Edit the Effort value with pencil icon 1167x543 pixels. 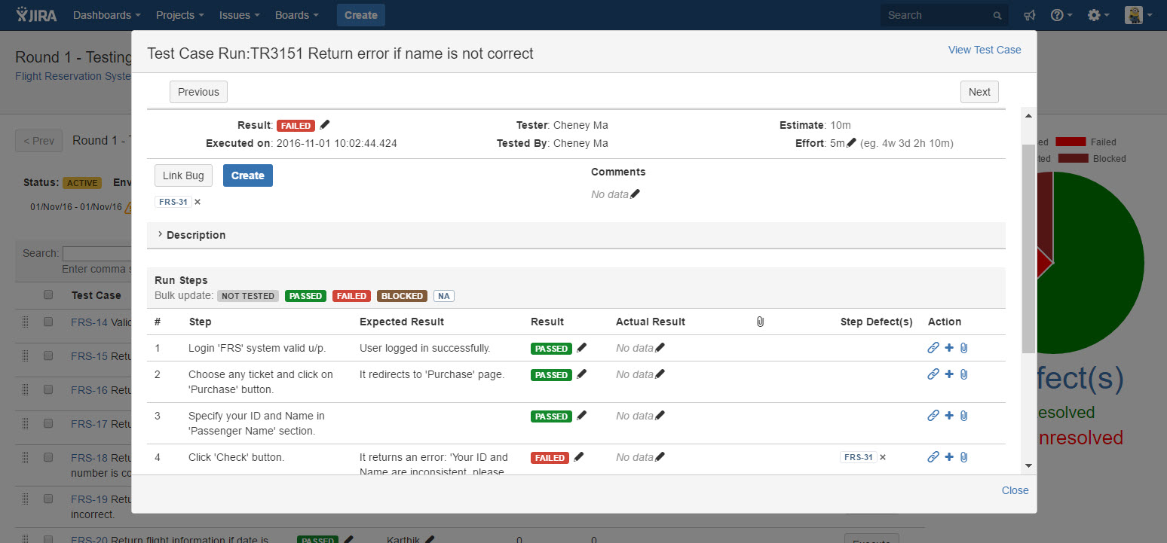[x=851, y=143]
